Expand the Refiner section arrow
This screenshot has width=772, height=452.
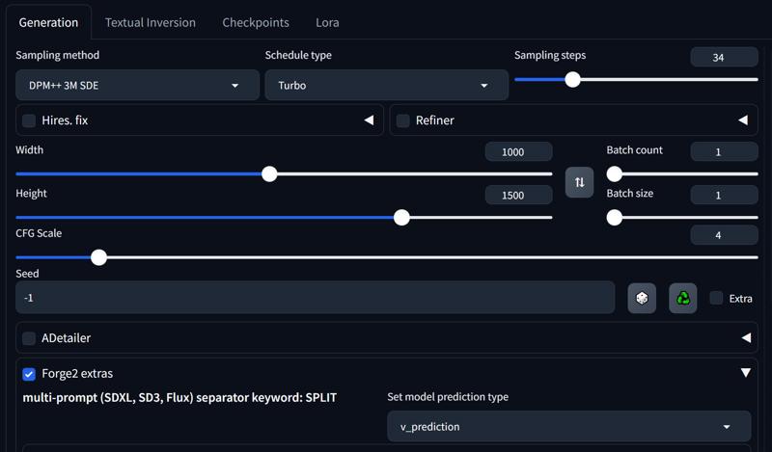click(x=743, y=120)
